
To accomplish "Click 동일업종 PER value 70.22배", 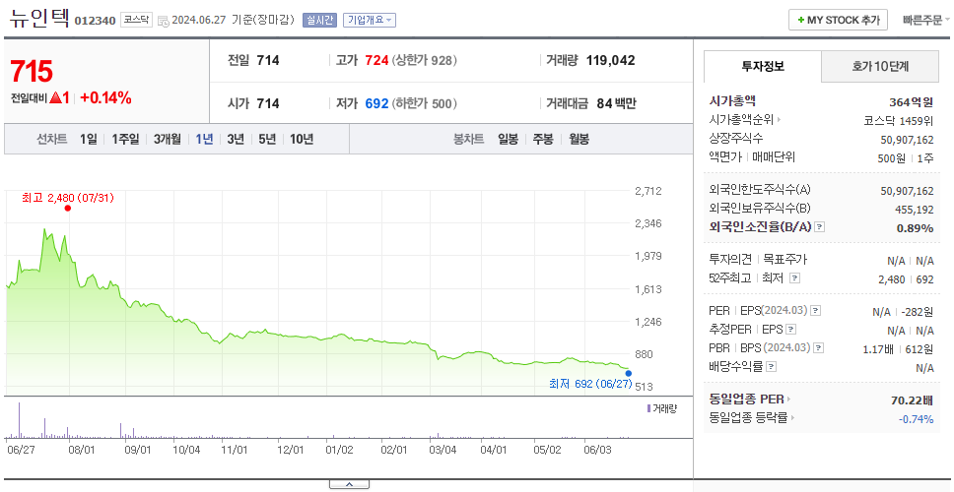I will coord(912,400).
